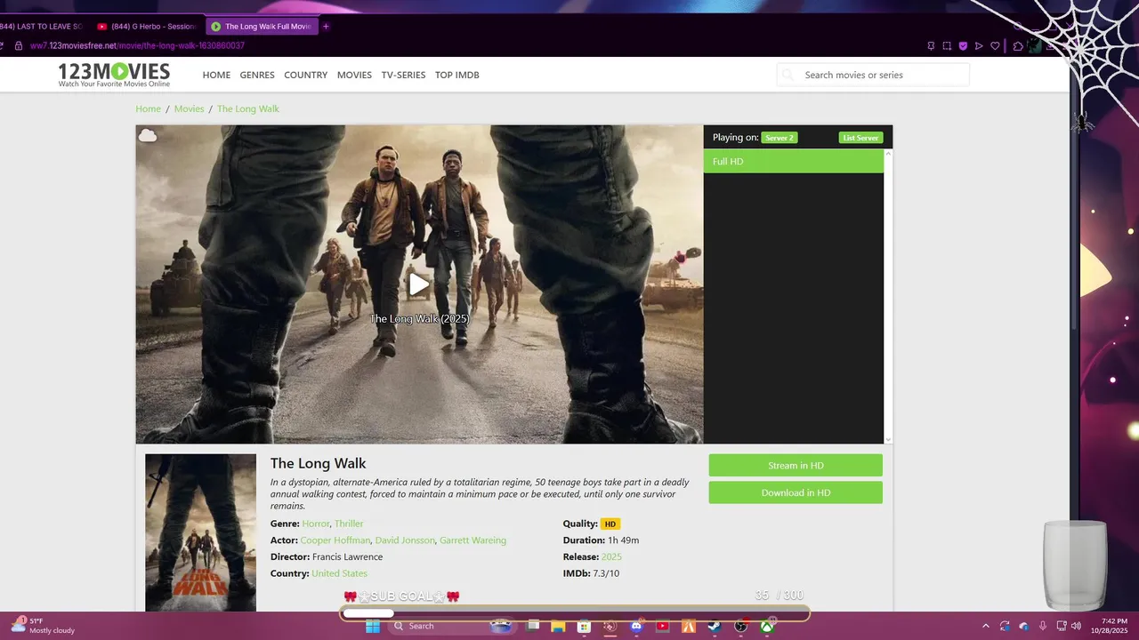Open the orange app in taskbar
Image resolution: width=1139 pixels, height=640 pixels.
click(x=688, y=626)
